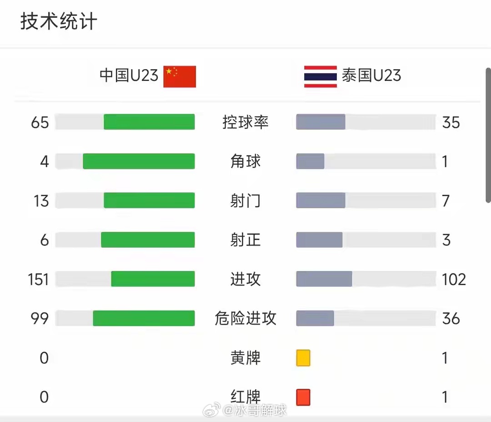Expand the 技术统计 statistics header
The height and width of the screenshot is (422, 491).
click(x=58, y=20)
